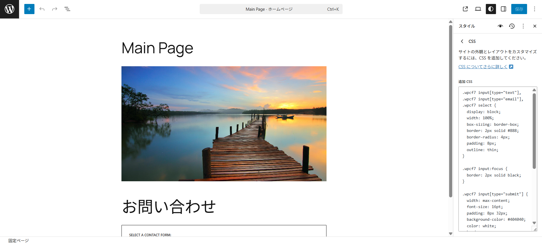The image size is (542, 243).
Task: Click the 追加 CSS label
Action: (x=465, y=82)
